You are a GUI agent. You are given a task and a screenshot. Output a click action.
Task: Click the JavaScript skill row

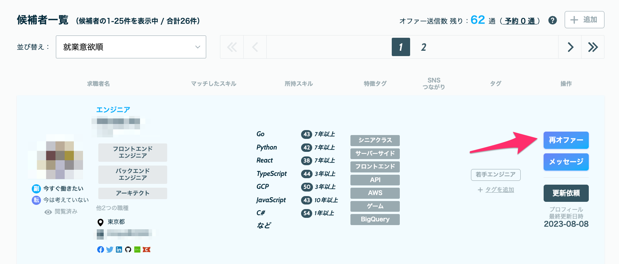(297, 200)
